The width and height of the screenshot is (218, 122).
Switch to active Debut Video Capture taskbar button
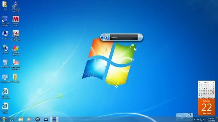pyautogui.click(x=54, y=119)
